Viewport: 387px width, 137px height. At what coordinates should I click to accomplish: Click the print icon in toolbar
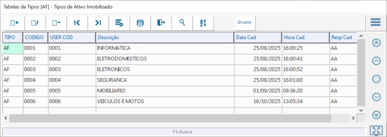click(140, 23)
